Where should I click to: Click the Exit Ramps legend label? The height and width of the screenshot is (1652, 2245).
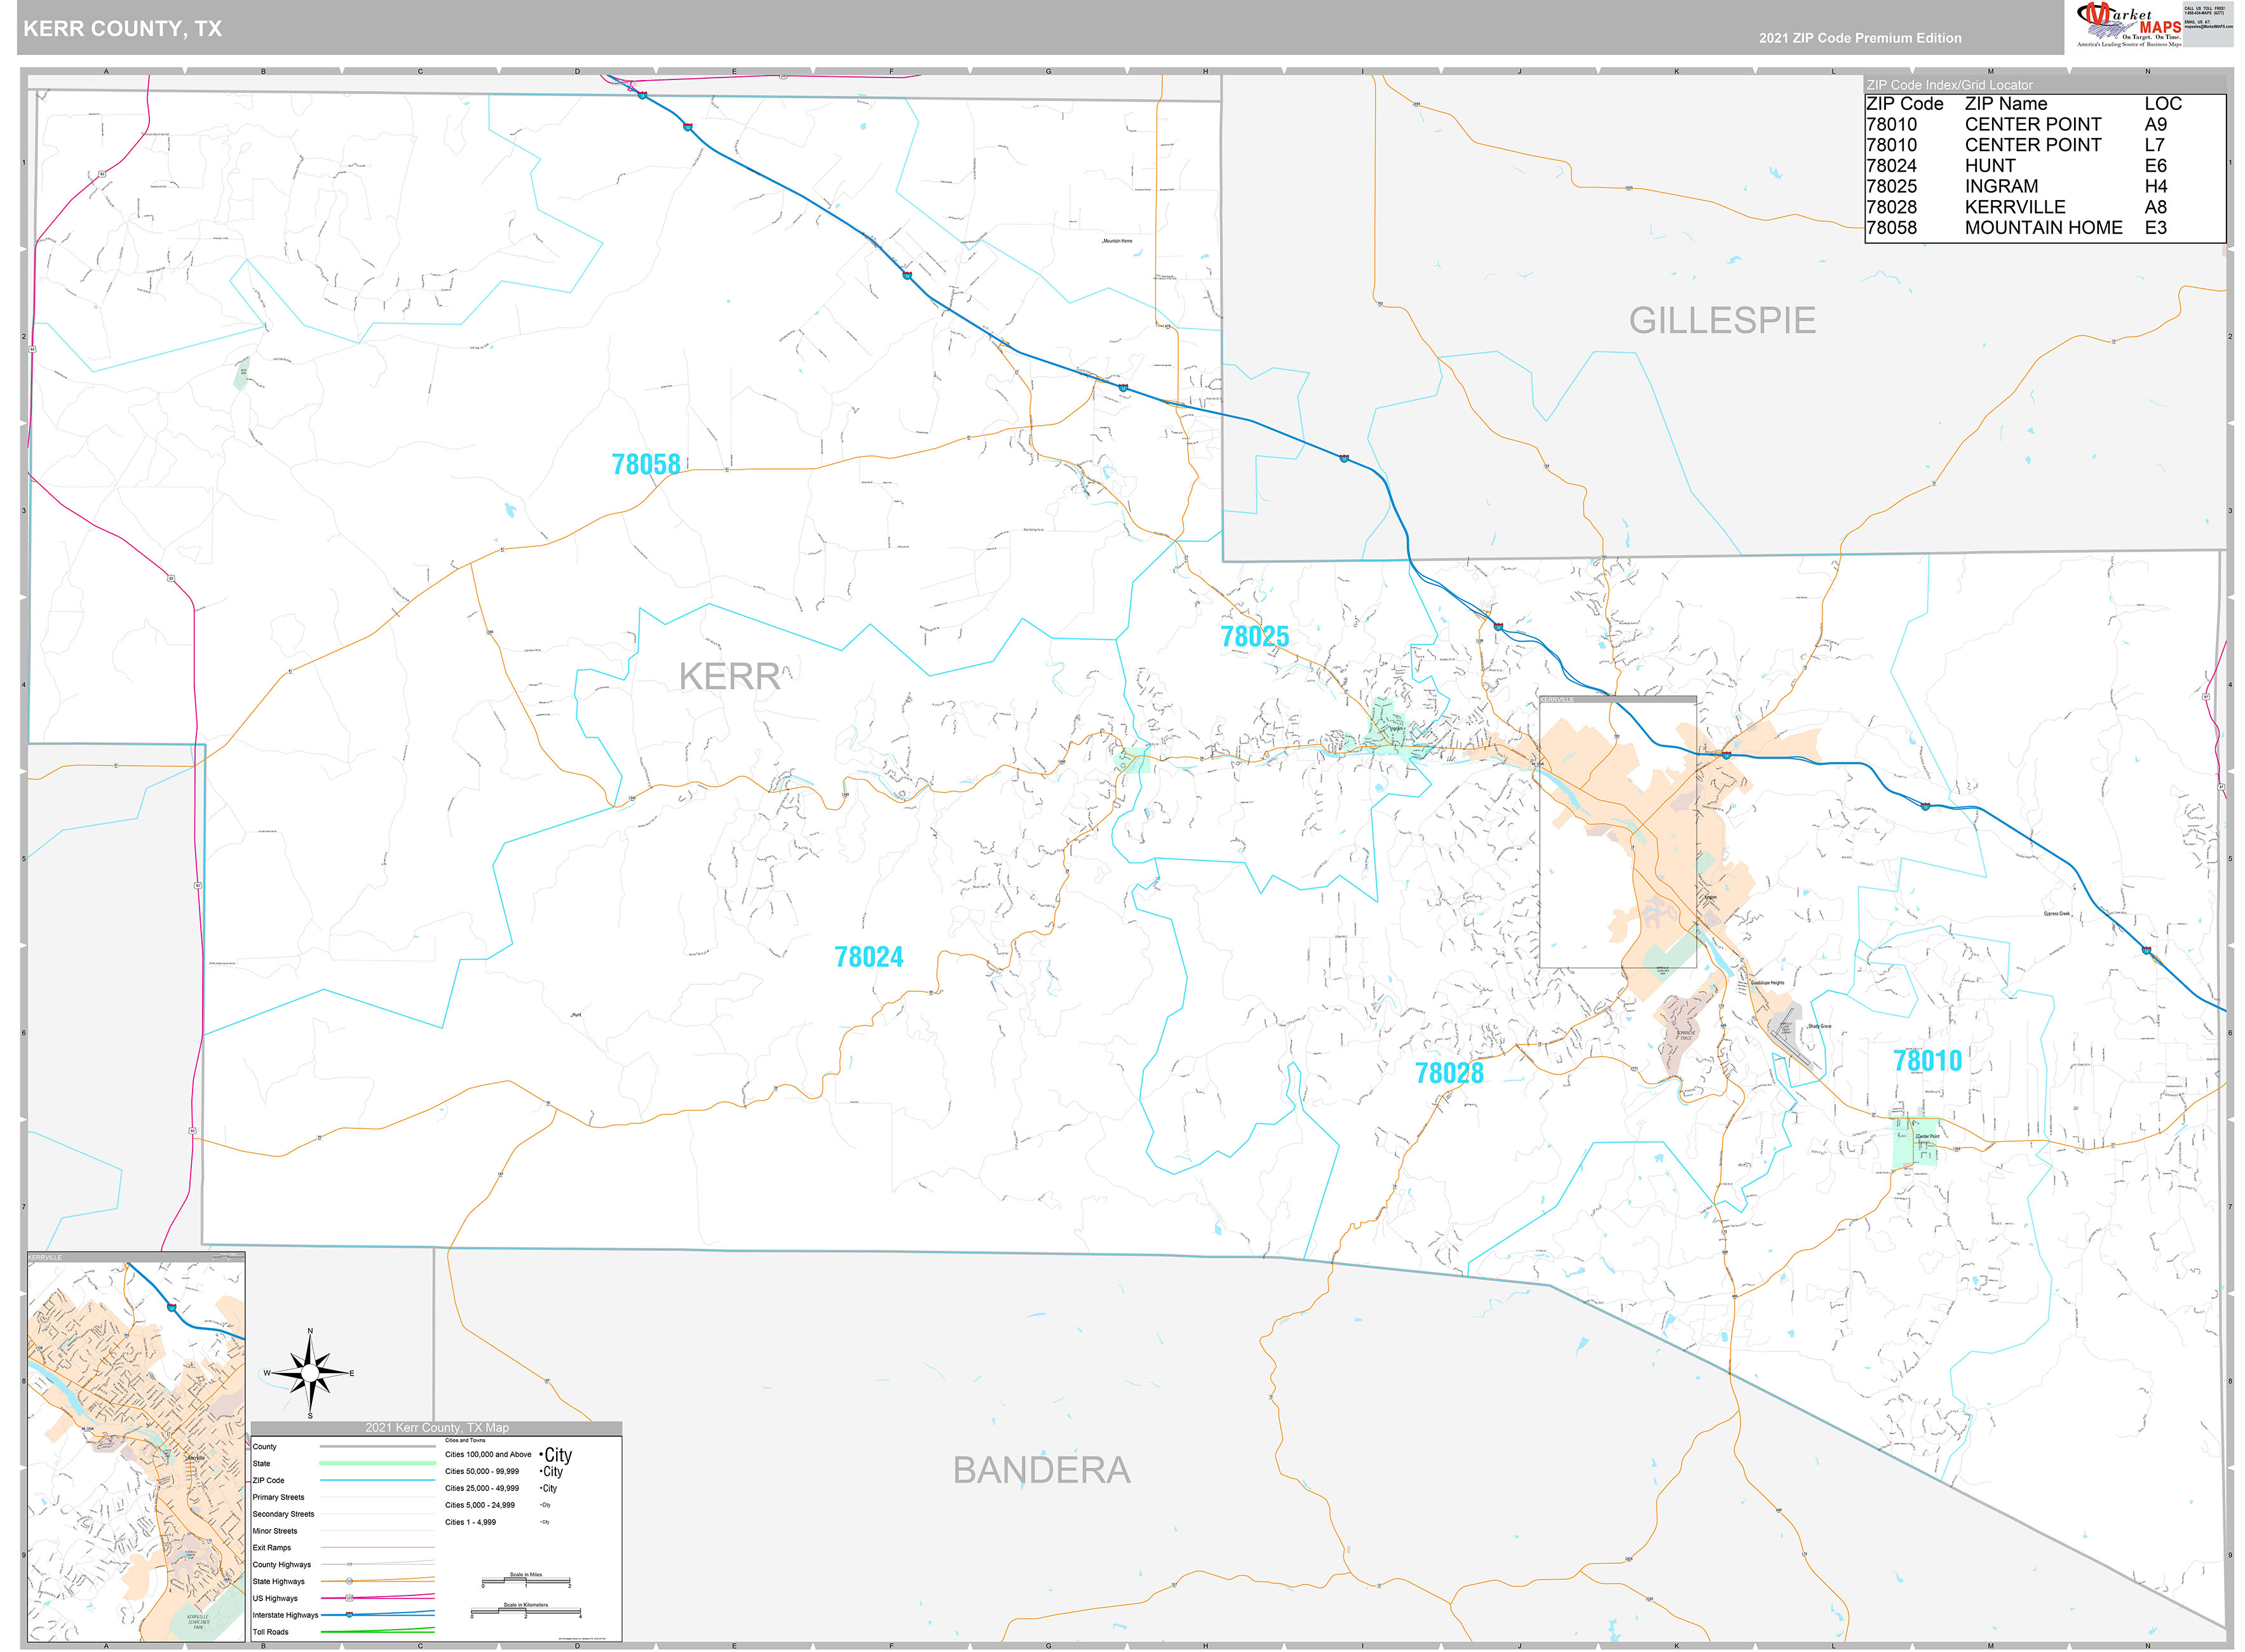[x=272, y=1548]
